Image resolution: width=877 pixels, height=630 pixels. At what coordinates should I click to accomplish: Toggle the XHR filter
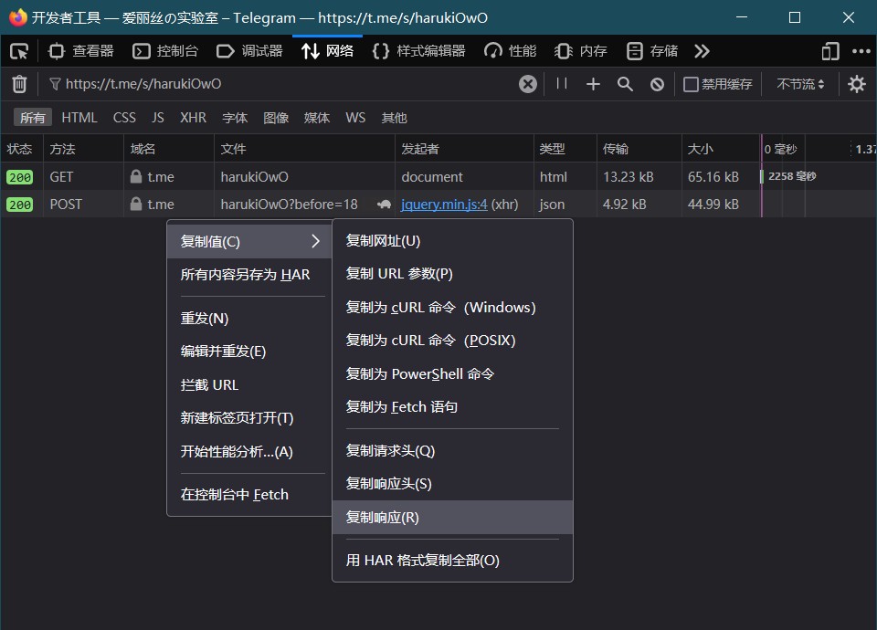pos(193,118)
